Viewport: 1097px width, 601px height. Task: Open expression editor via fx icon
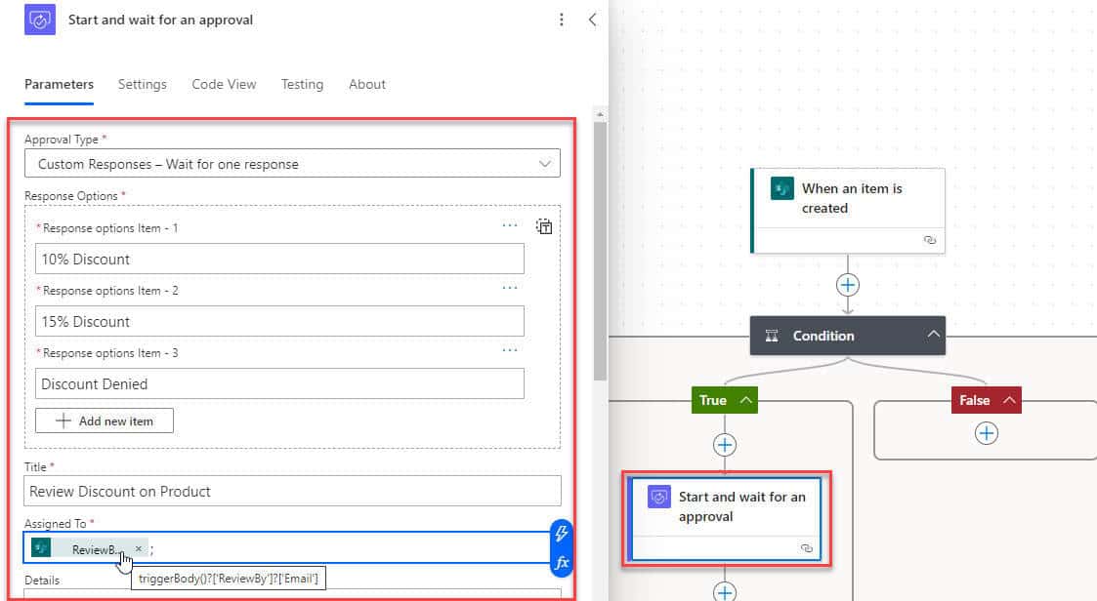coord(561,563)
